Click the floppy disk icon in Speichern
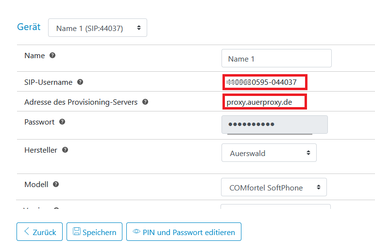 77,231
